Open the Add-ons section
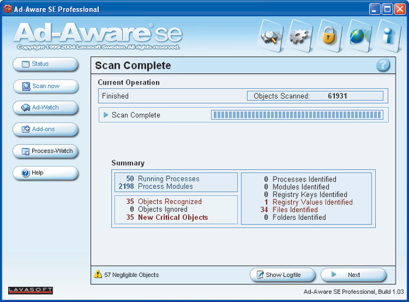The image size is (409, 302). [x=46, y=129]
